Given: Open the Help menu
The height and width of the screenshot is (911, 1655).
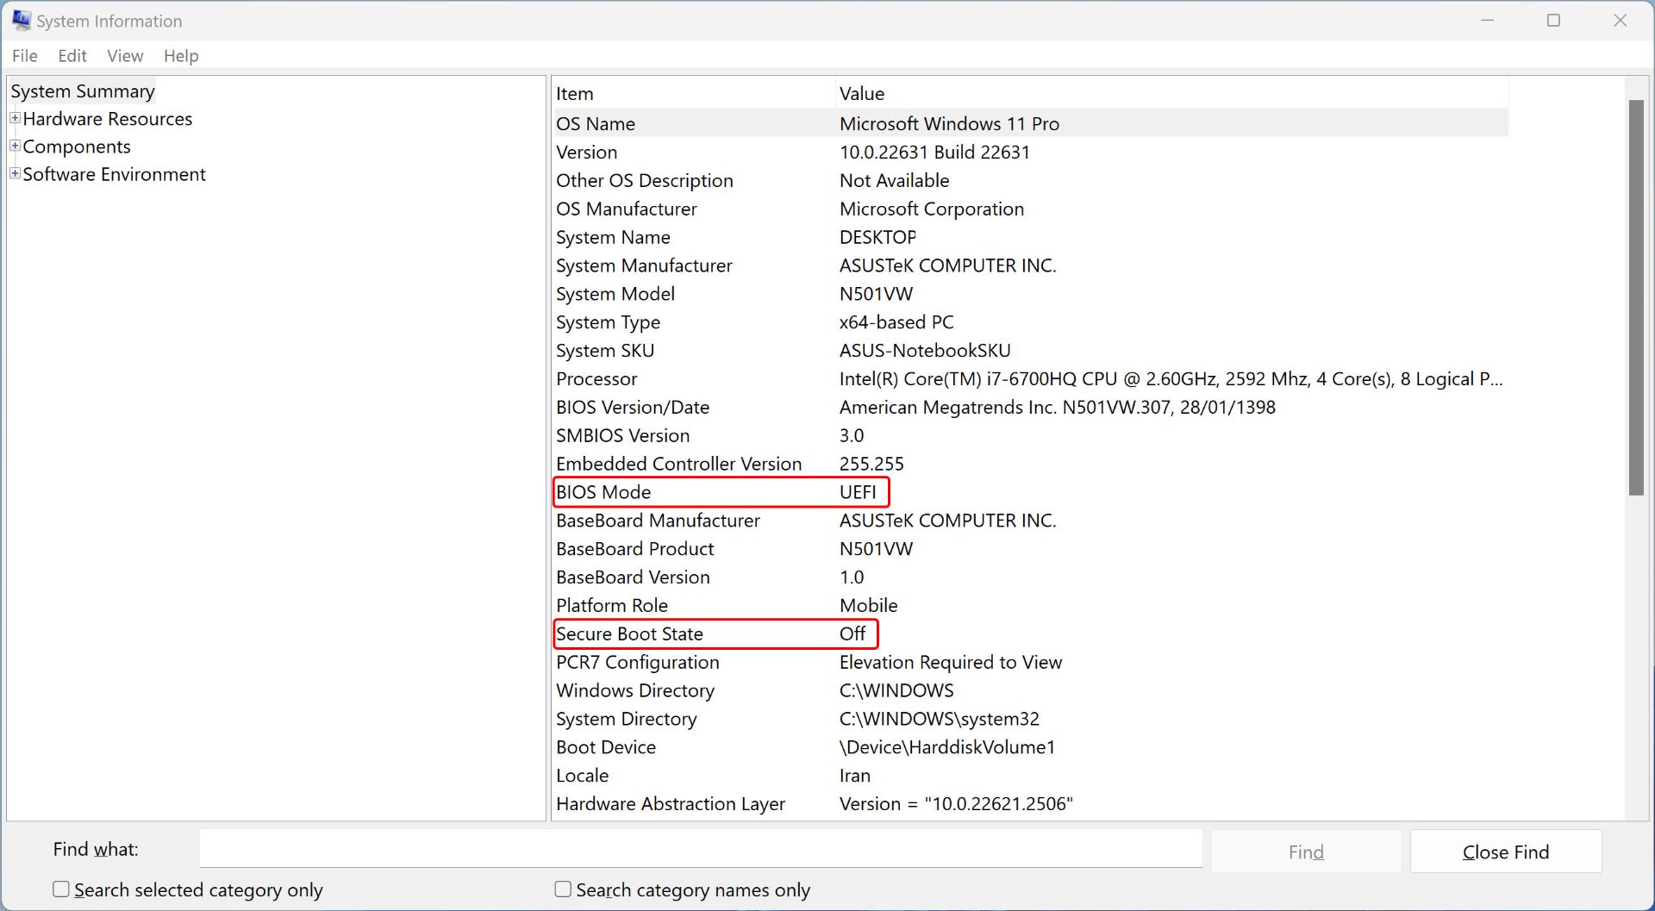Looking at the screenshot, I should tap(180, 55).
